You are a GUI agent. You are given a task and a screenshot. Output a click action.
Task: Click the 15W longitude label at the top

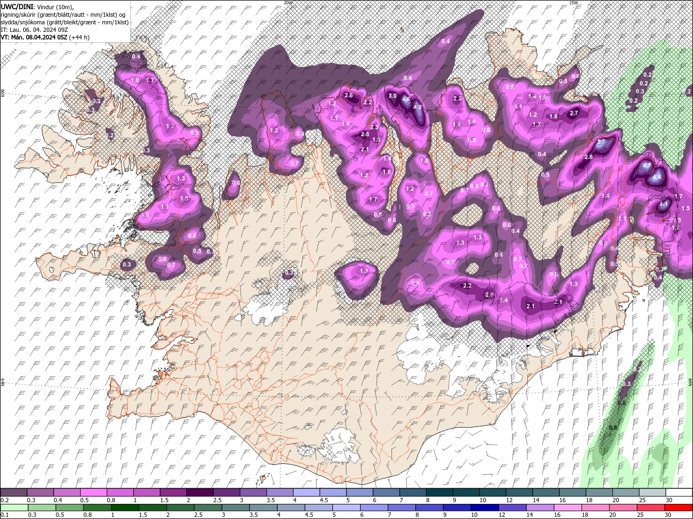tap(573, 3)
